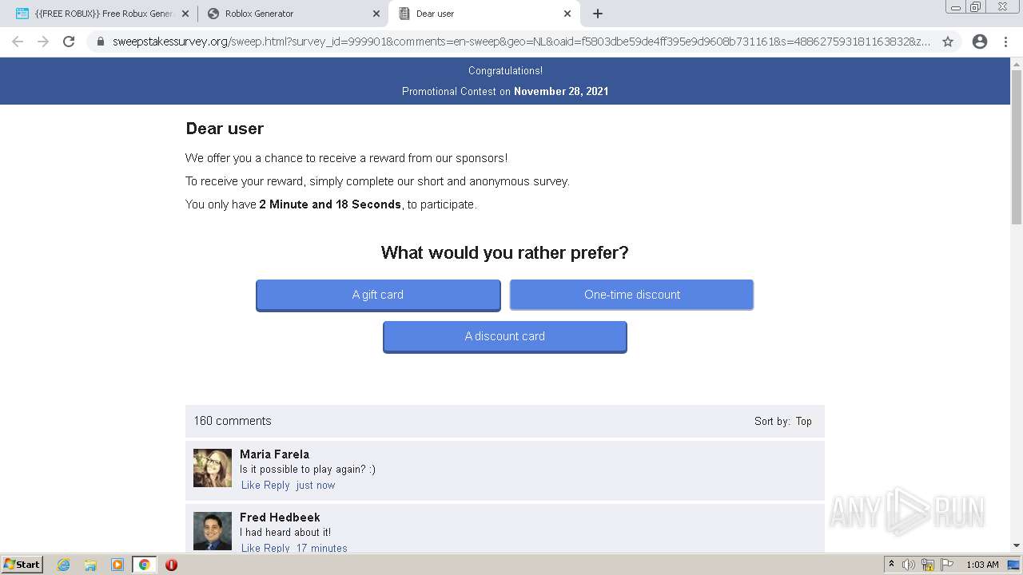Open Fred Hedbeek's profile picture
This screenshot has width=1023, height=575.
[213, 531]
